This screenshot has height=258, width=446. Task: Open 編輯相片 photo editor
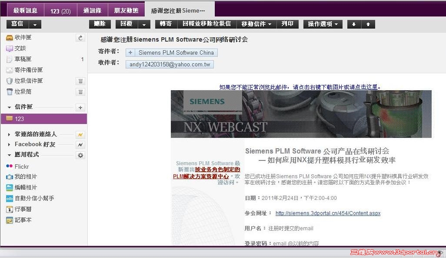(21, 187)
